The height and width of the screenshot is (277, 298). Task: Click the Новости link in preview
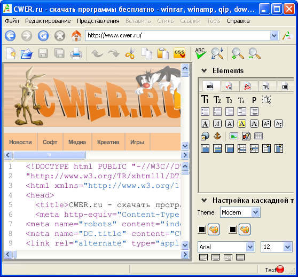[x=20, y=142]
